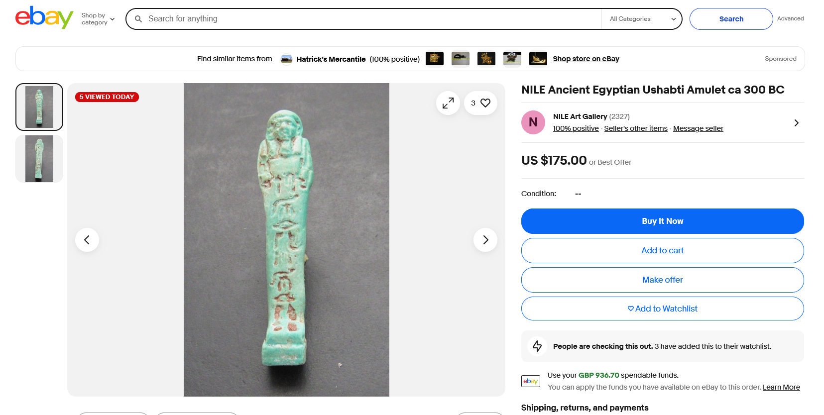Screen dimensions: 824x415
Task: Click the NILE Art Gallery seller avatar
Action: 533,122
